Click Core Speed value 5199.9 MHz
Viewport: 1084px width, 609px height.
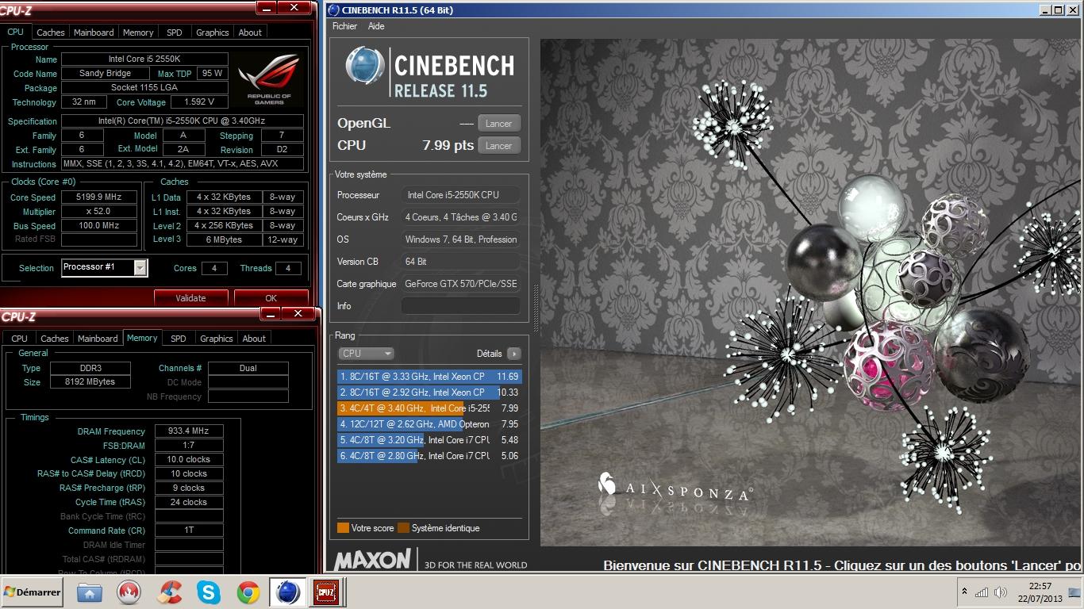pos(99,197)
